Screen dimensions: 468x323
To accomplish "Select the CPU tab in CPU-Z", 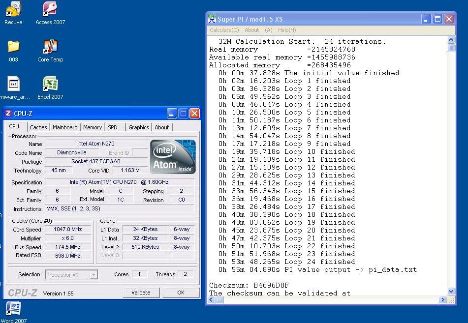I will tap(14, 126).
